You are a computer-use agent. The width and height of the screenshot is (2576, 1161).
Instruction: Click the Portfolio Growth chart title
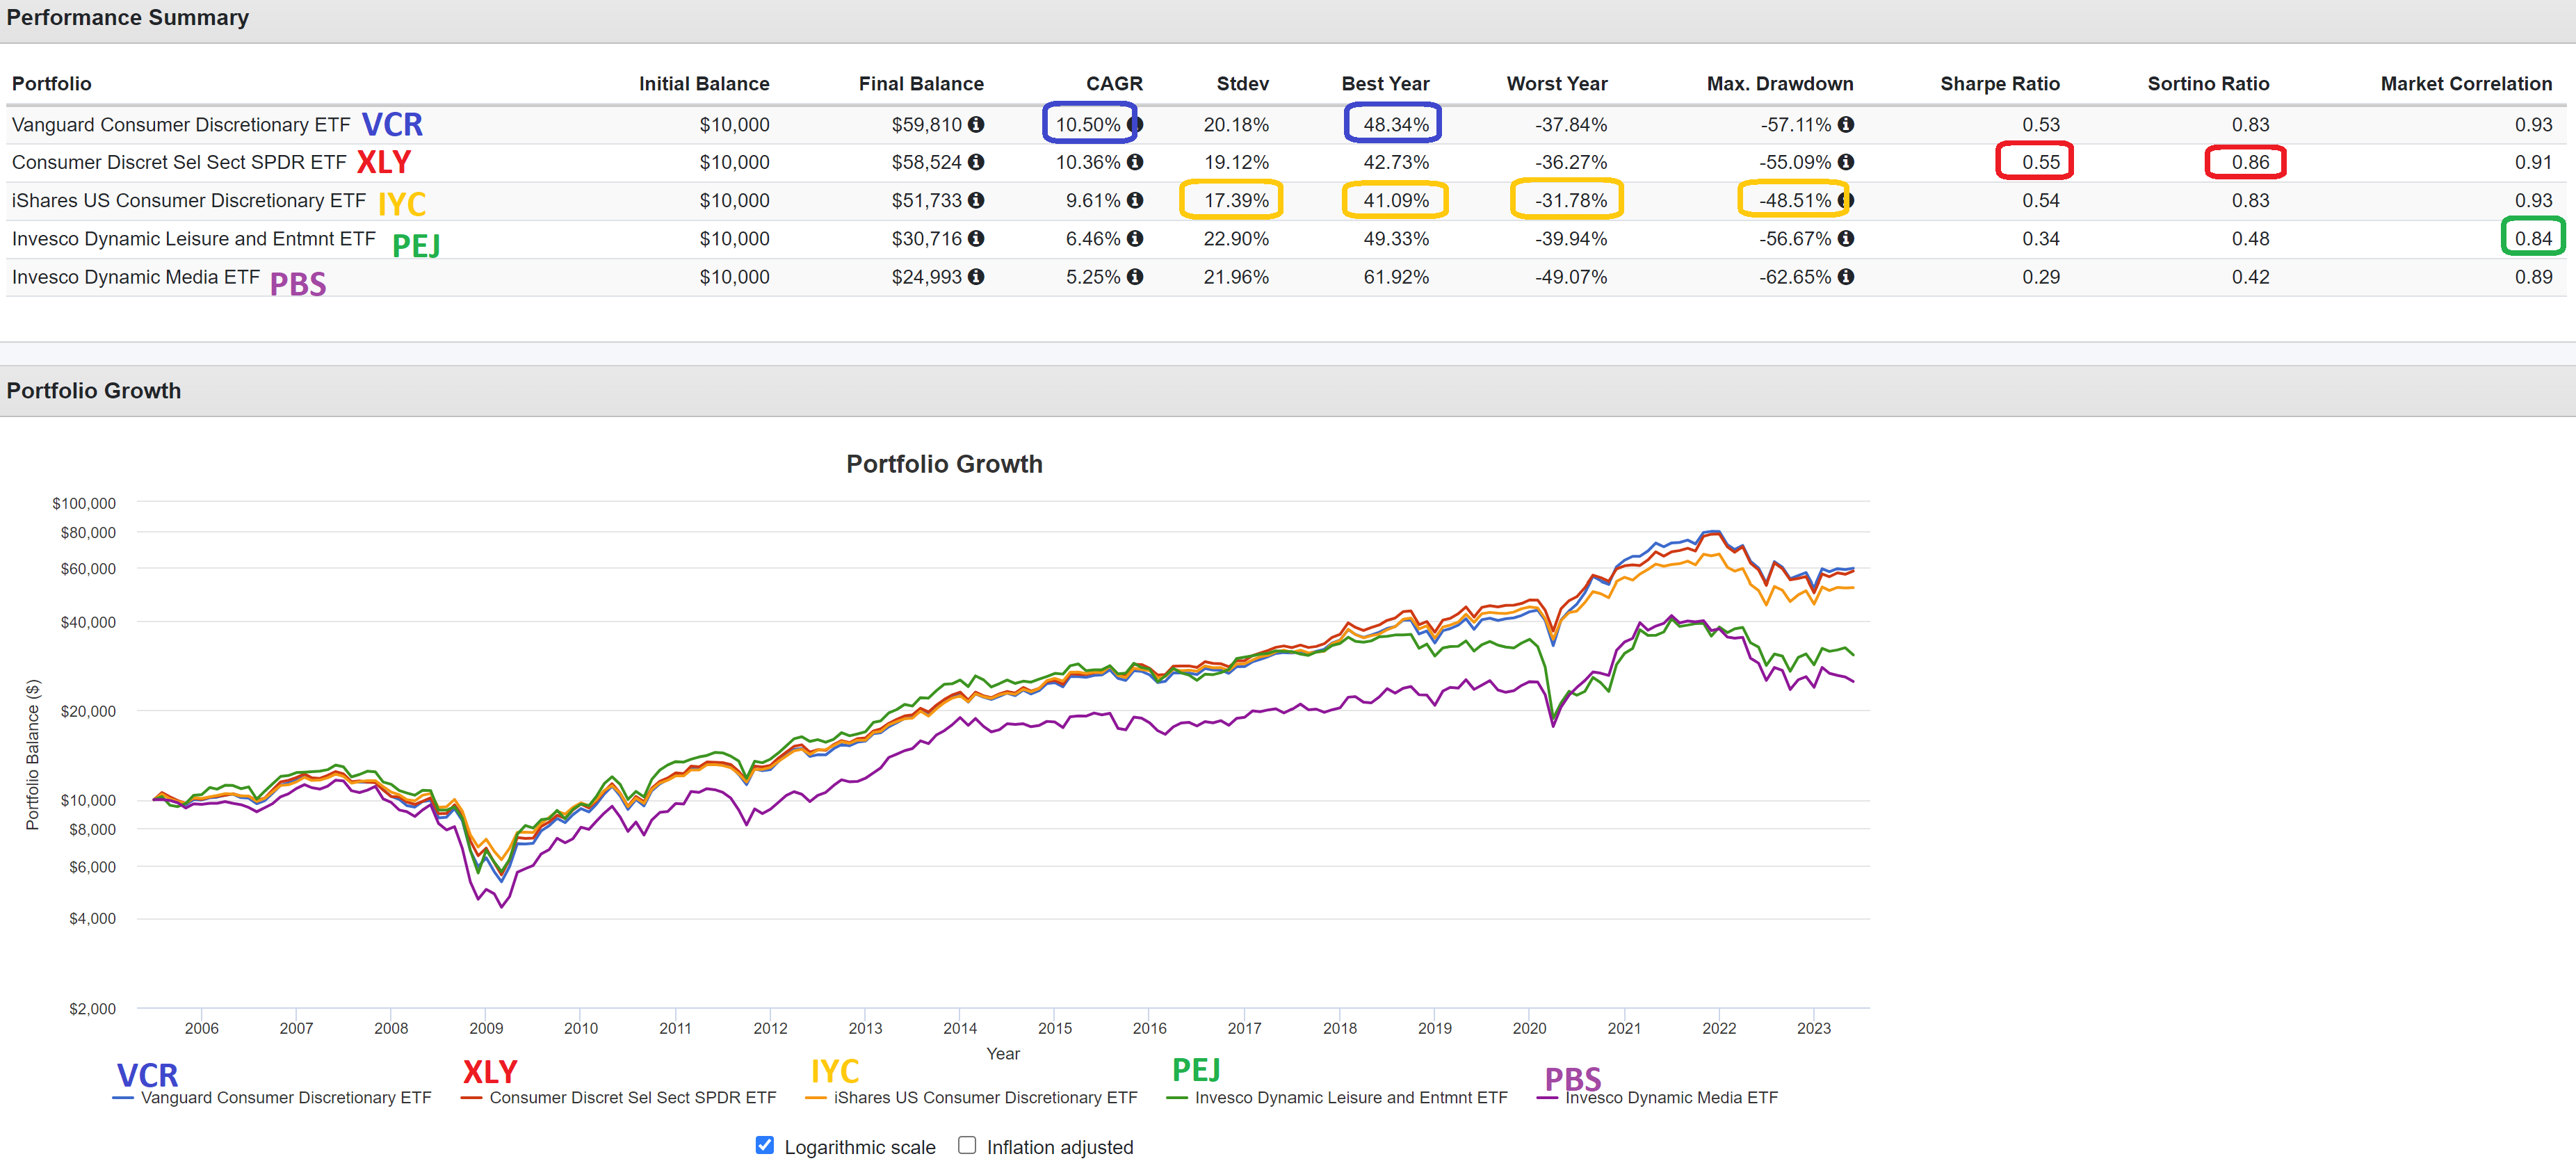click(944, 464)
